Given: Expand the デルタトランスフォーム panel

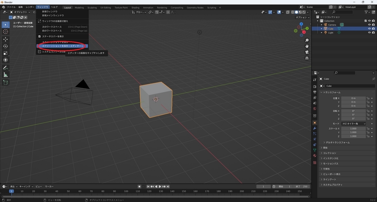Looking at the screenshot, I should coord(338,142).
